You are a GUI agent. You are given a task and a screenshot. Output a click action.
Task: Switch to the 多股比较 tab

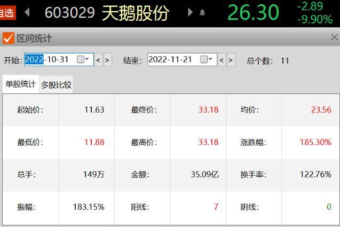(x=56, y=85)
